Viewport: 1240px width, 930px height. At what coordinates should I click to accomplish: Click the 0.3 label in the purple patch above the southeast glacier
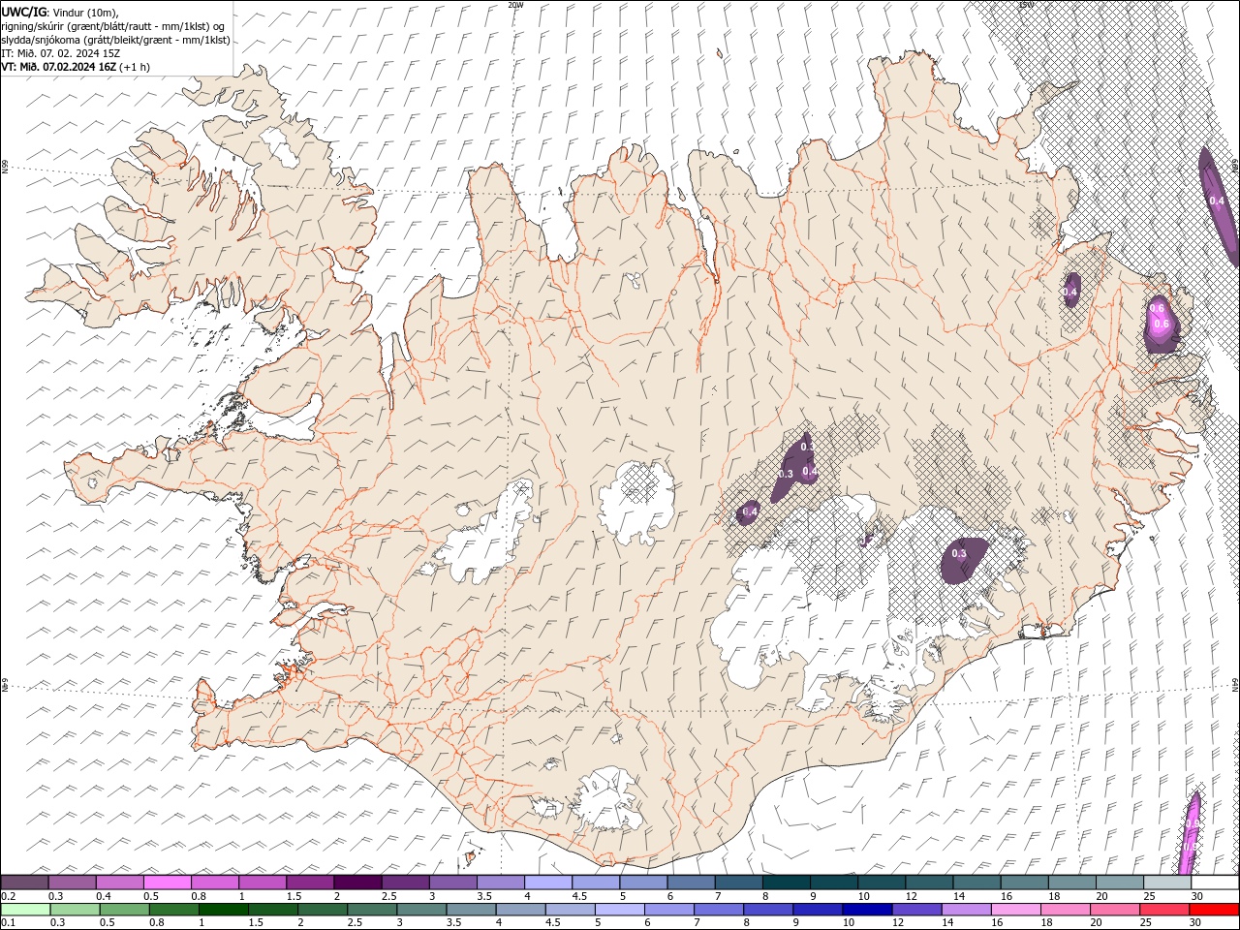tap(959, 554)
